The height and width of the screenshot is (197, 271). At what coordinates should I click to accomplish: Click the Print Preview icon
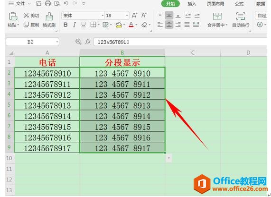tap(57, 3)
